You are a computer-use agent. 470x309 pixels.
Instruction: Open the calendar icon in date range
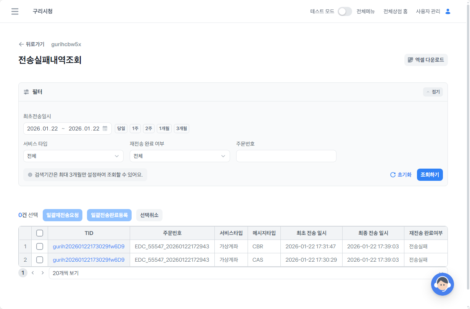pyautogui.click(x=105, y=129)
